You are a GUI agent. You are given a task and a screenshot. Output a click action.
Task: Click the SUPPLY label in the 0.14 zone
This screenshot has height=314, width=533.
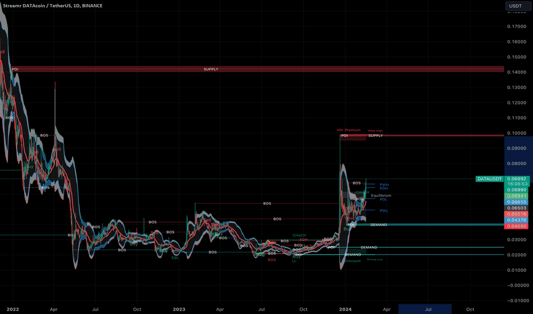[211, 69]
